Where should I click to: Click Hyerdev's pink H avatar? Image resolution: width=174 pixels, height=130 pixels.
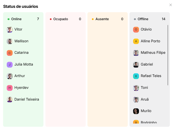tap(10, 88)
